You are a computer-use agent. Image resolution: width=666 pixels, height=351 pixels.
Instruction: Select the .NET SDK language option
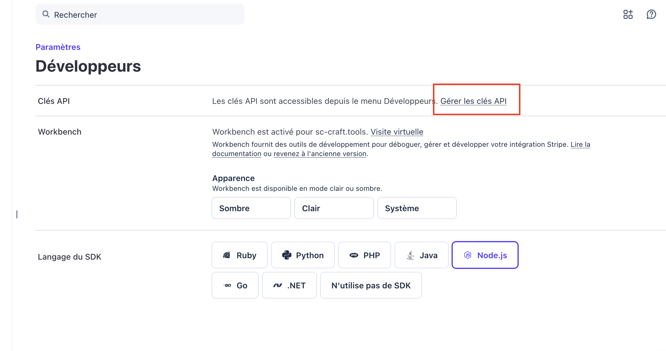289,285
